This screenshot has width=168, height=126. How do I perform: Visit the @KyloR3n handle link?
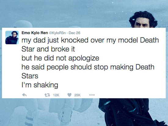click(57, 33)
